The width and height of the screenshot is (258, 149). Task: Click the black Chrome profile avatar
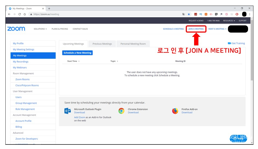pos(244,14)
